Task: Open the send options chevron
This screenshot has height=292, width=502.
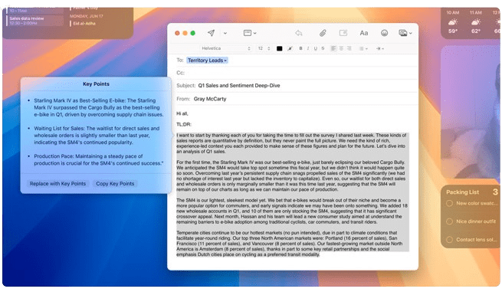Action: pyautogui.click(x=225, y=33)
